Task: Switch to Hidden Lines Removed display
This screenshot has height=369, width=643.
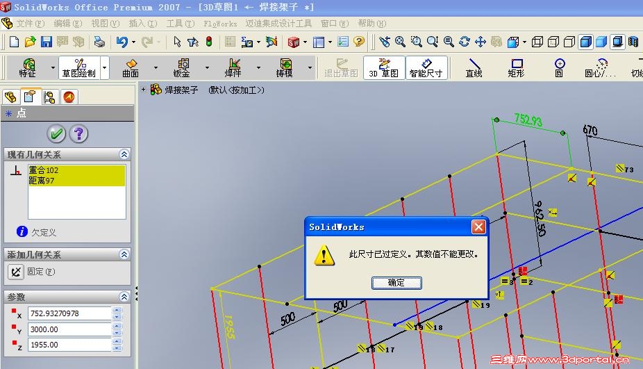Action: (569, 42)
